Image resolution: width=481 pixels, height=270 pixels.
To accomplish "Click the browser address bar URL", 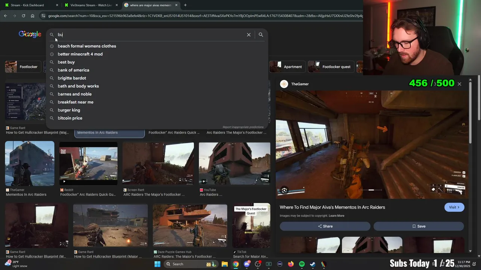I will [x=205, y=16].
